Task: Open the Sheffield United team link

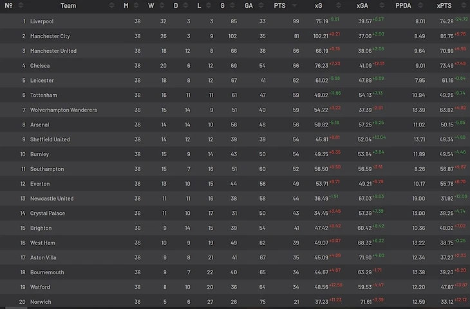Action: 51,139
